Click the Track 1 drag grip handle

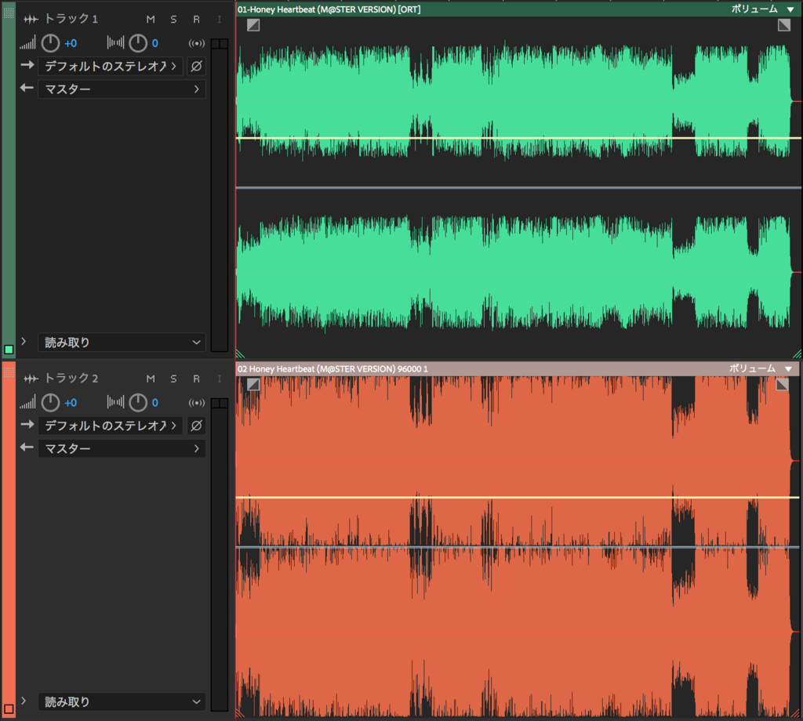pyautogui.click(x=9, y=13)
